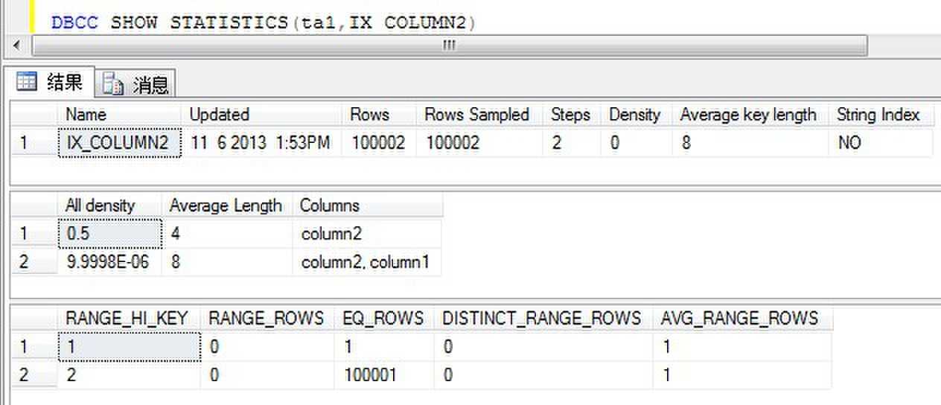Select the 9.9998E-06 density cell
This screenshot has width=941, height=405.
pos(109,262)
